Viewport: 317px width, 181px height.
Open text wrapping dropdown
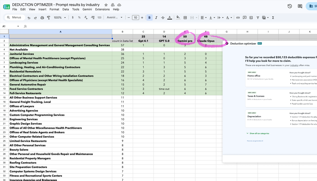coord(220,18)
